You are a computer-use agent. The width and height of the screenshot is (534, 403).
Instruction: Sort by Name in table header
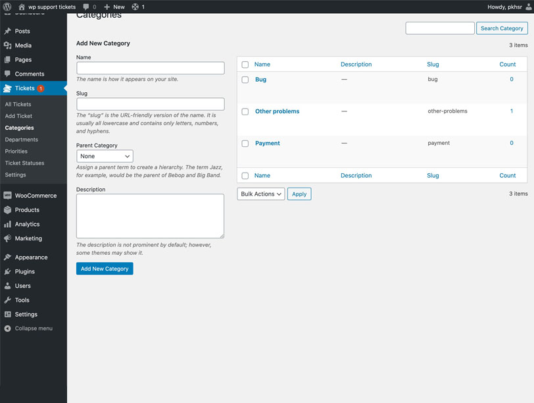pyautogui.click(x=262, y=65)
